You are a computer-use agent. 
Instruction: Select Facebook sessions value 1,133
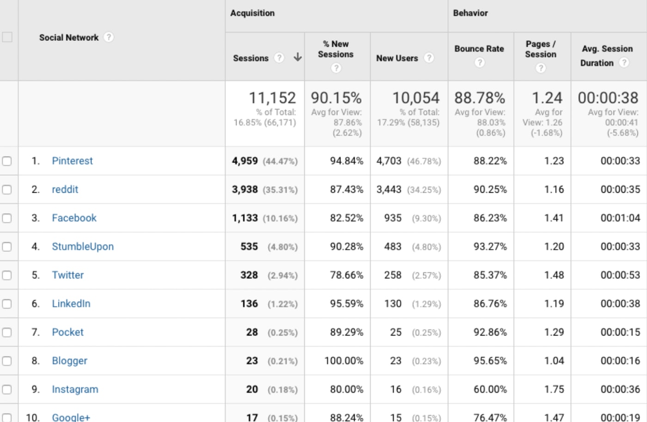[x=245, y=218]
